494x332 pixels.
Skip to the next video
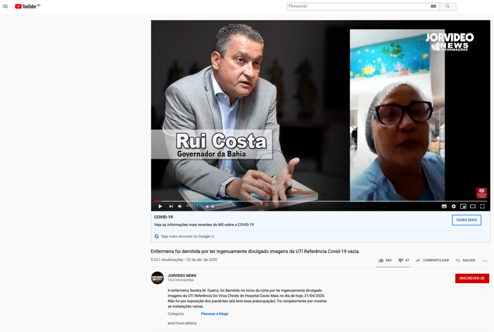(x=171, y=206)
